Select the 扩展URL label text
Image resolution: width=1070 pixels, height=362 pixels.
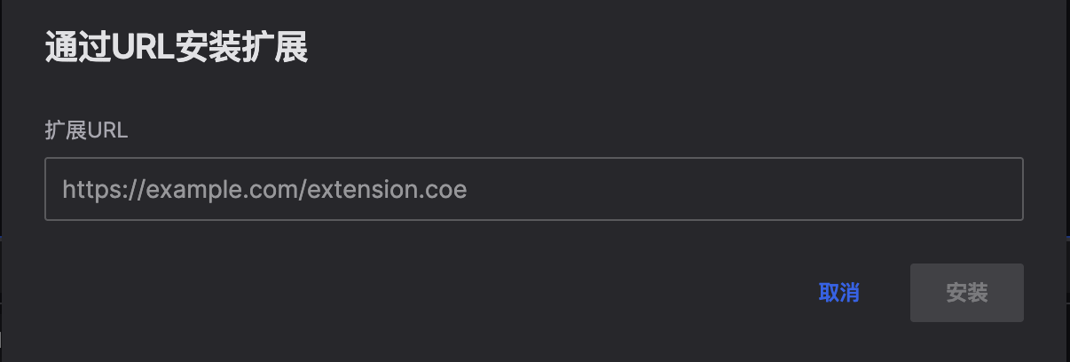[x=86, y=130]
